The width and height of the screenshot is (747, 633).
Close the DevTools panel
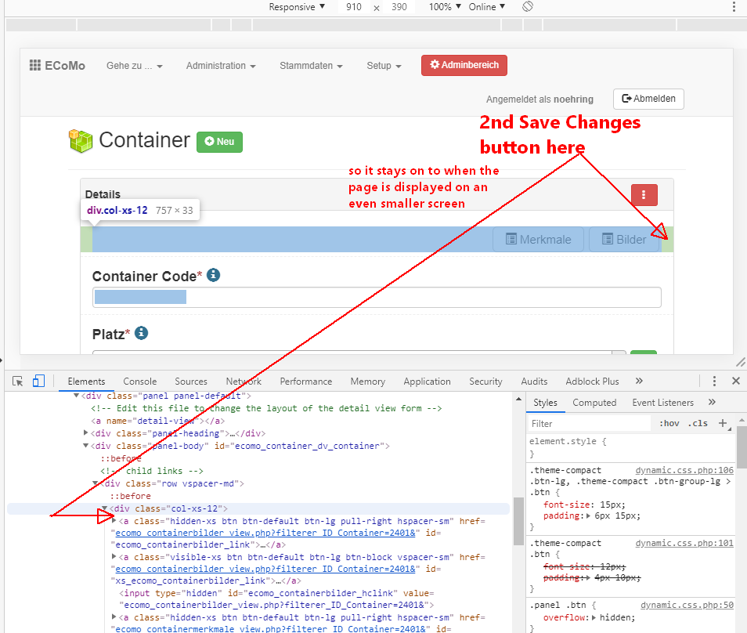(x=735, y=381)
